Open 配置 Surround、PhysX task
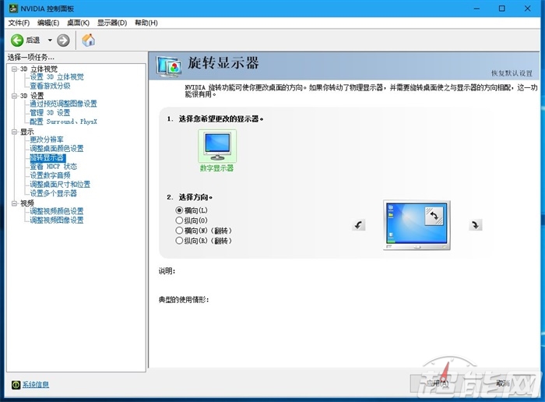The width and height of the screenshot is (545, 402). tap(63, 122)
